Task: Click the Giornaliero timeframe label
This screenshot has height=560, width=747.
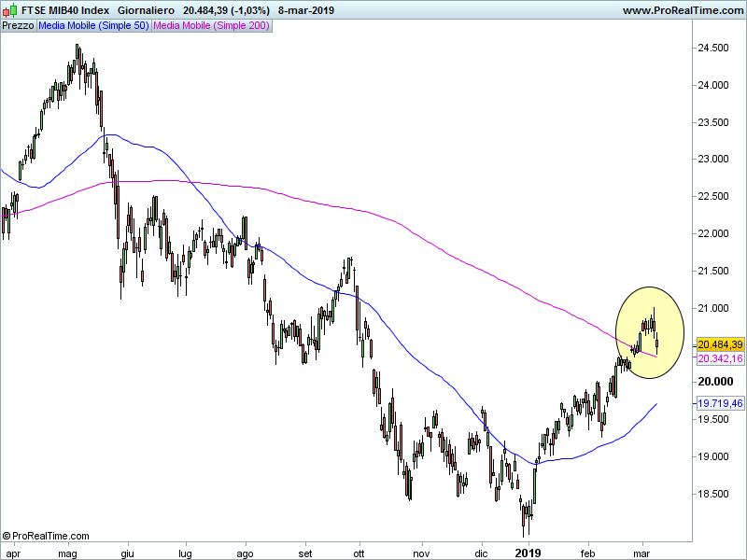Action: coord(146,10)
